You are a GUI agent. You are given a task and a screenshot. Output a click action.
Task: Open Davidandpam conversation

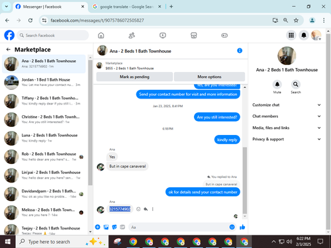(44, 194)
